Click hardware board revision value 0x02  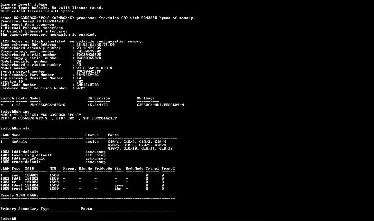(81, 88)
